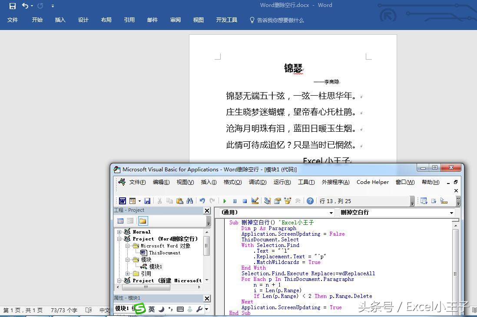477x317 pixels.
Task: Open the Sogou input settings wrench icon
Action: 200,309
